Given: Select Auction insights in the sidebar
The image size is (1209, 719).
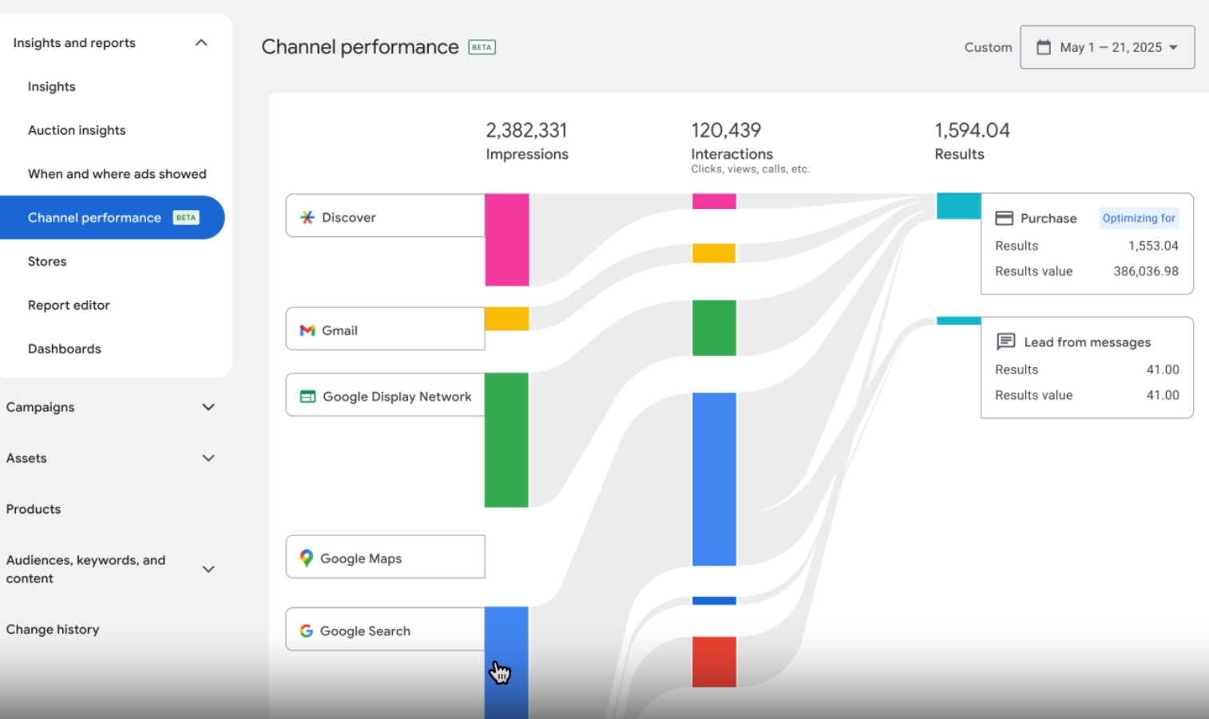Looking at the screenshot, I should coord(77,130).
